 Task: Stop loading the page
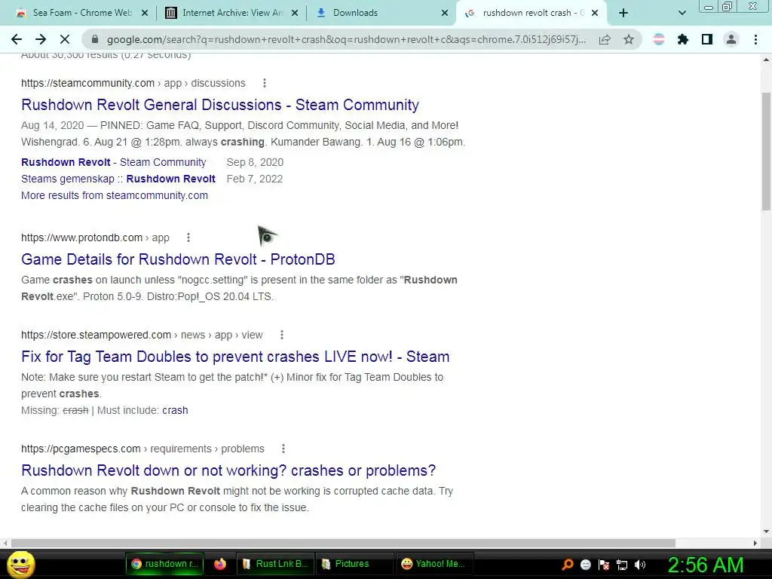click(x=65, y=39)
